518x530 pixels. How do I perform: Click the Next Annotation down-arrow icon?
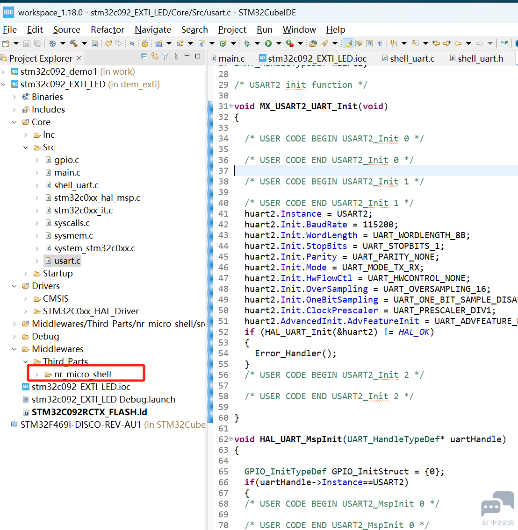pyautogui.click(x=393, y=43)
